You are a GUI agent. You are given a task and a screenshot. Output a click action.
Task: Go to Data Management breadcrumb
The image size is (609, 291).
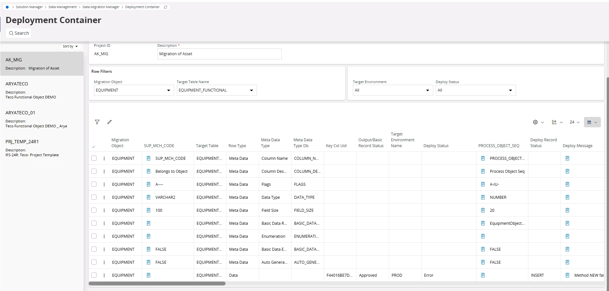pyautogui.click(x=63, y=7)
